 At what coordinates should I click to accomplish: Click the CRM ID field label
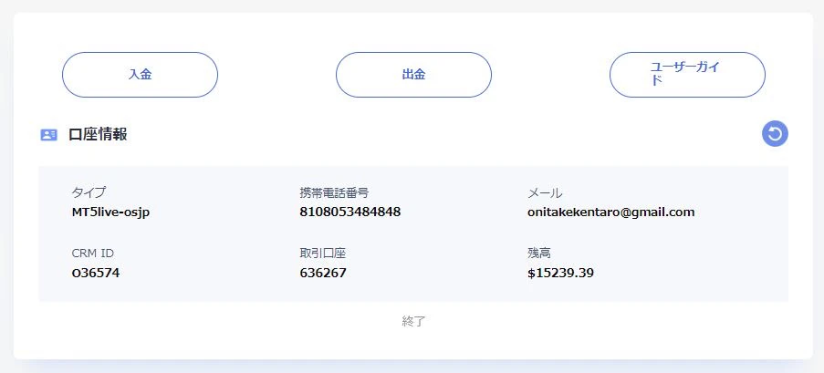pos(92,253)
